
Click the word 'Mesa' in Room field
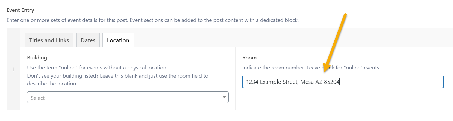click(307, 82)
